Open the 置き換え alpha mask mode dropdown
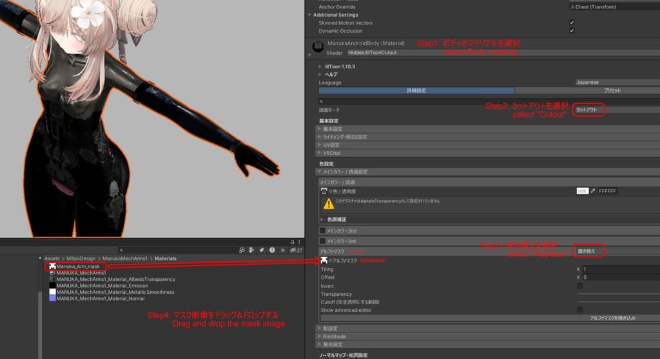This screenshot has width=660, height=359. pos(588,251)
